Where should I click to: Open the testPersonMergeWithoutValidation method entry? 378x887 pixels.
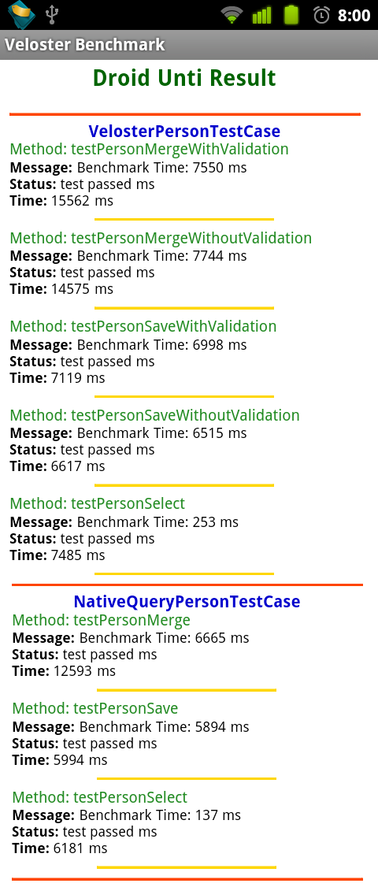tap(161, 238)
